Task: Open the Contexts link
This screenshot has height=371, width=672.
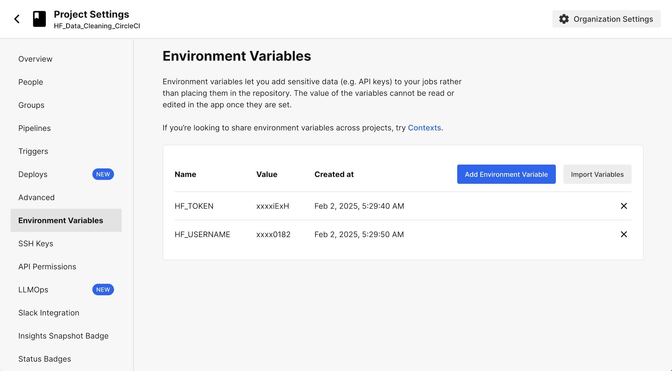Action: tap(424, 128)
